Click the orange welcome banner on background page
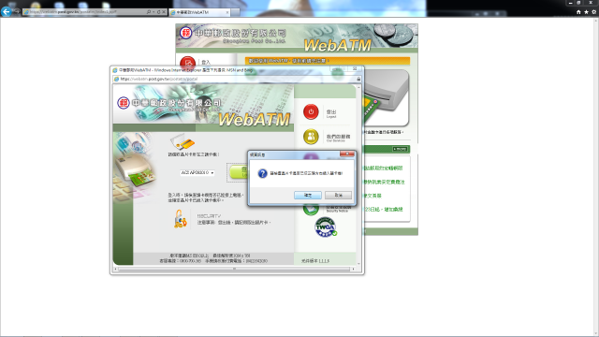The image size is (599, 337). (328, 60)
